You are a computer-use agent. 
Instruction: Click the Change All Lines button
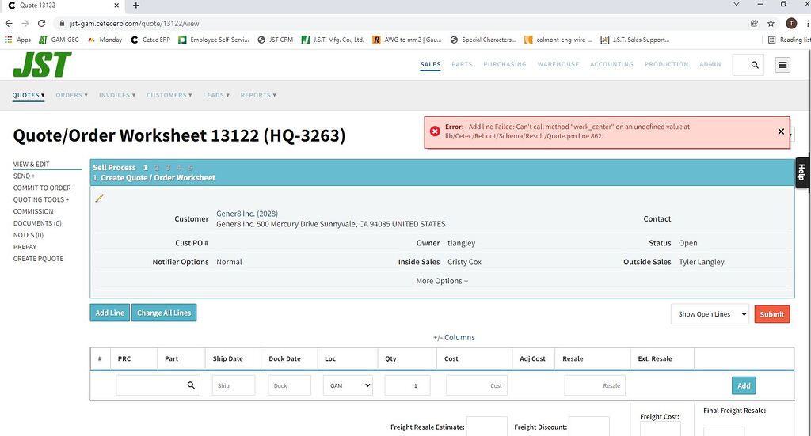pos(164,313)
